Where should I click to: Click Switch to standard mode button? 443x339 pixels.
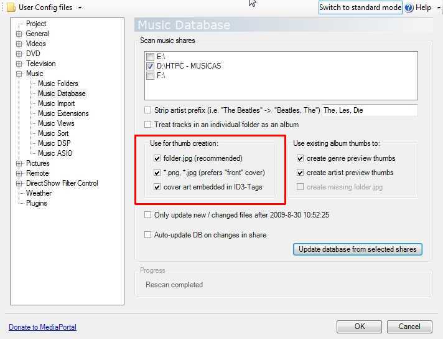(x=360, y=7)
